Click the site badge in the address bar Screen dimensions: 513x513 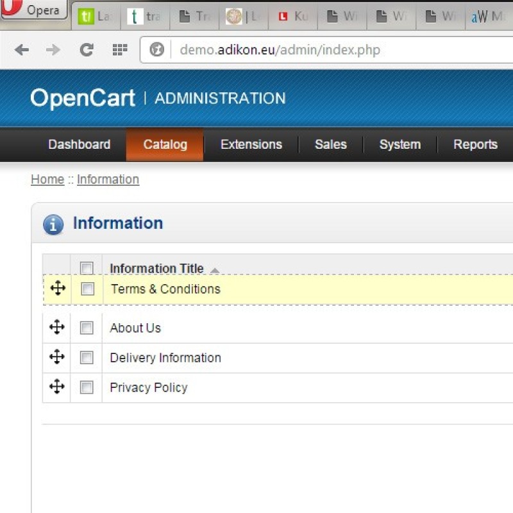(156, 49)
